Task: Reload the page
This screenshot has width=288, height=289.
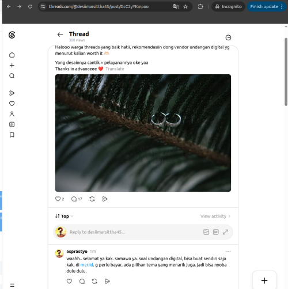Action: (30, 7)
